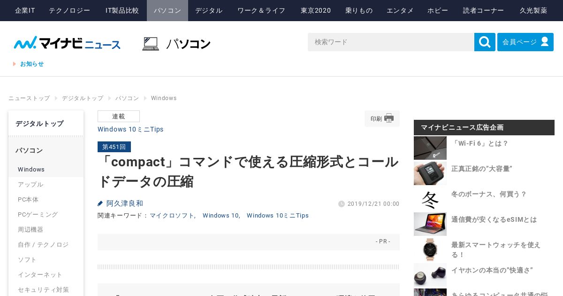
Task: Click the user icon on 会員ページ
Action: [x=545, y=42]
